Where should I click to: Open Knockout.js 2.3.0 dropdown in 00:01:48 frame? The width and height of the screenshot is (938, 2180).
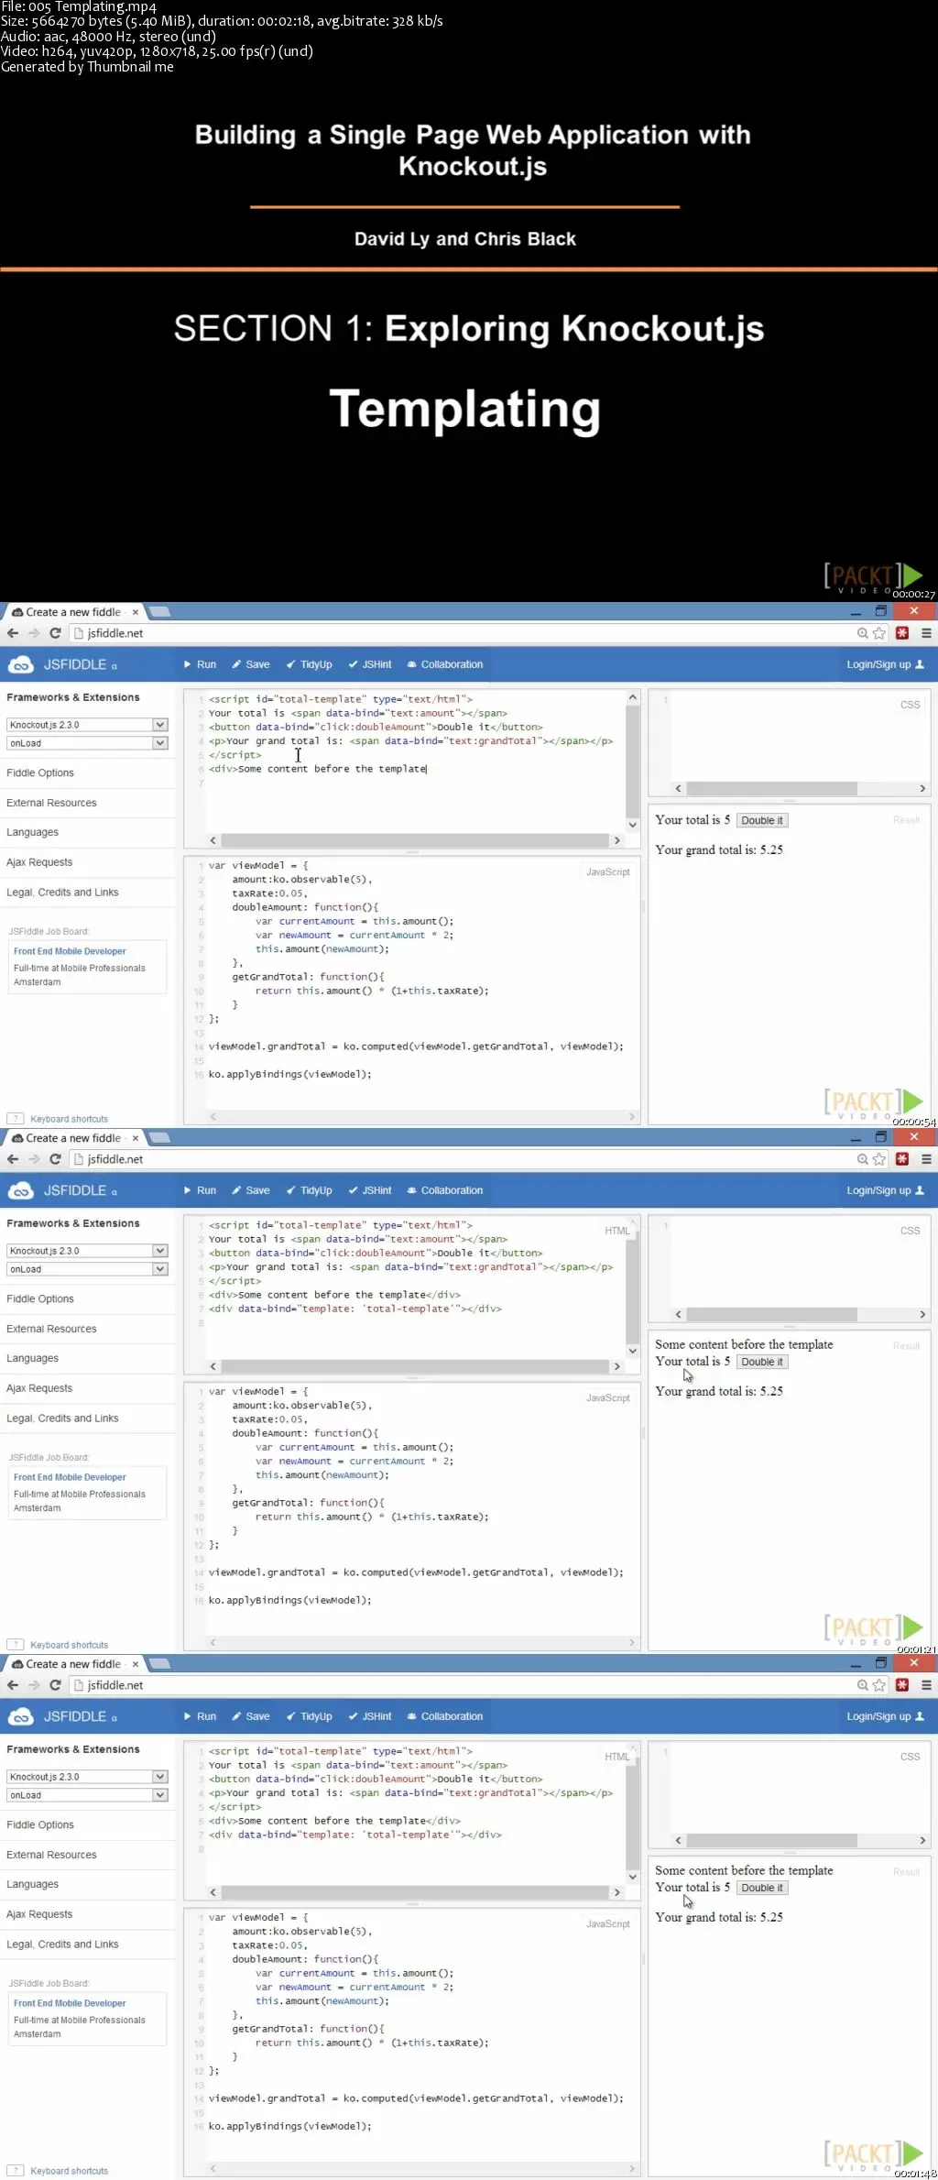coord(87,1777)
